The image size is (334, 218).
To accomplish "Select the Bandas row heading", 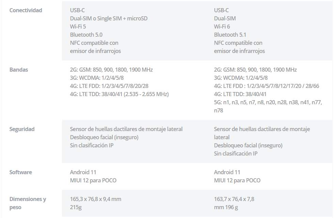I will pyautogui.click(x=19, y=70).
